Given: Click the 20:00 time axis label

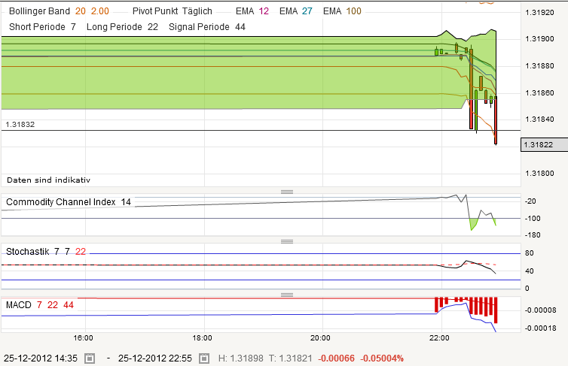Looking at the screenshot, I should tap(320, 338).
